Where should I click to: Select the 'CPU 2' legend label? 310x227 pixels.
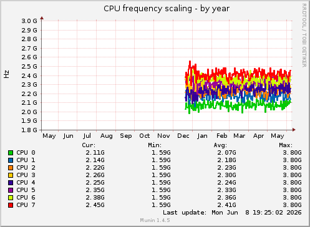[26, 168]
